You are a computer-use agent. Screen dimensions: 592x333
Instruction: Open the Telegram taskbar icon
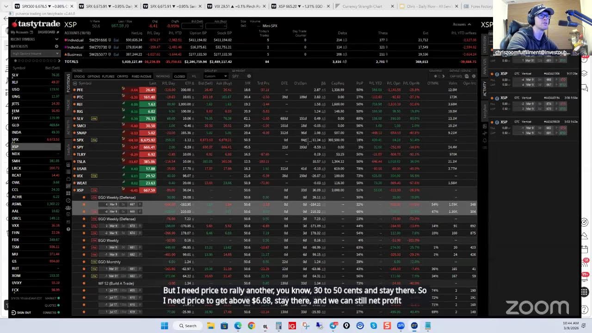coord(333,326)
